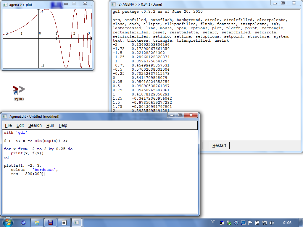Click the floppy disk taskbar icon

click(x=51, y=222)
